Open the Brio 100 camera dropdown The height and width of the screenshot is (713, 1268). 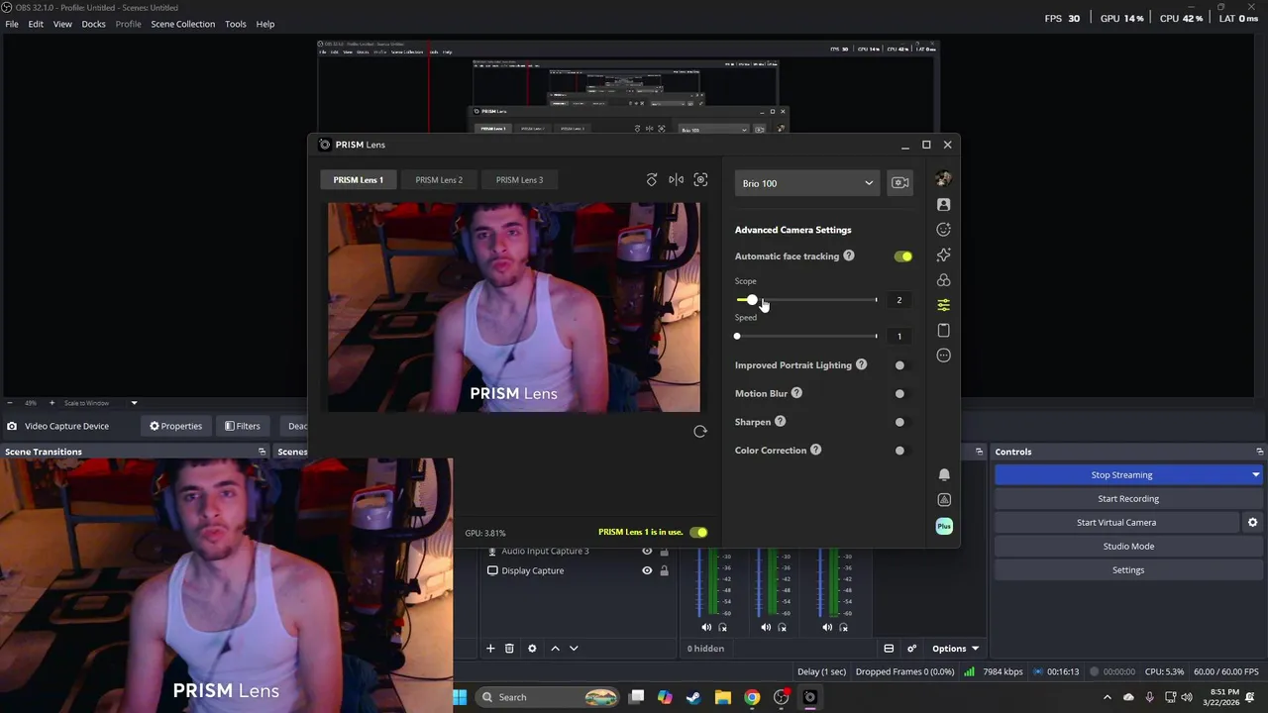806,183
